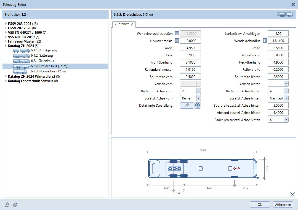Toggle the round button beside the eyedropper

coord(198,105)
